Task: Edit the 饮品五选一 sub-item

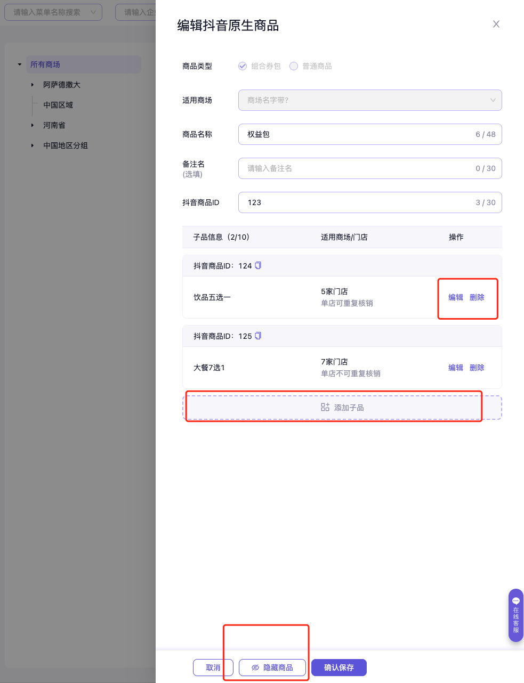Action: click(455, 297)
